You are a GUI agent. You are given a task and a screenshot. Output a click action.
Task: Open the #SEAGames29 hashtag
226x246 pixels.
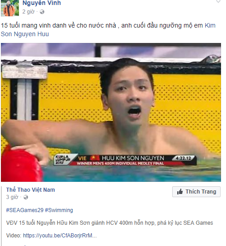coord(24,210)
